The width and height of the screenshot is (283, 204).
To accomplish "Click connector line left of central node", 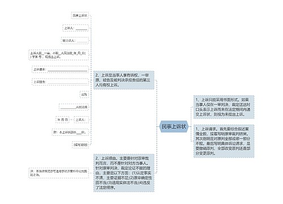I will coord(158,126).
